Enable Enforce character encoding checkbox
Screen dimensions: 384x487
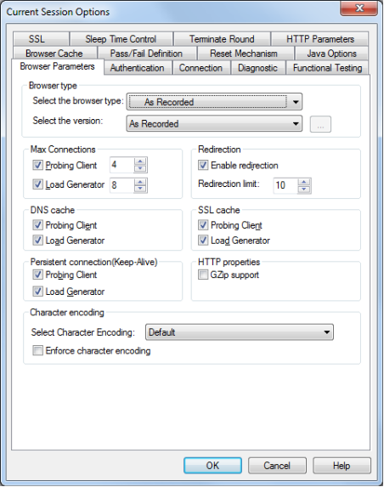coord(37,351)
